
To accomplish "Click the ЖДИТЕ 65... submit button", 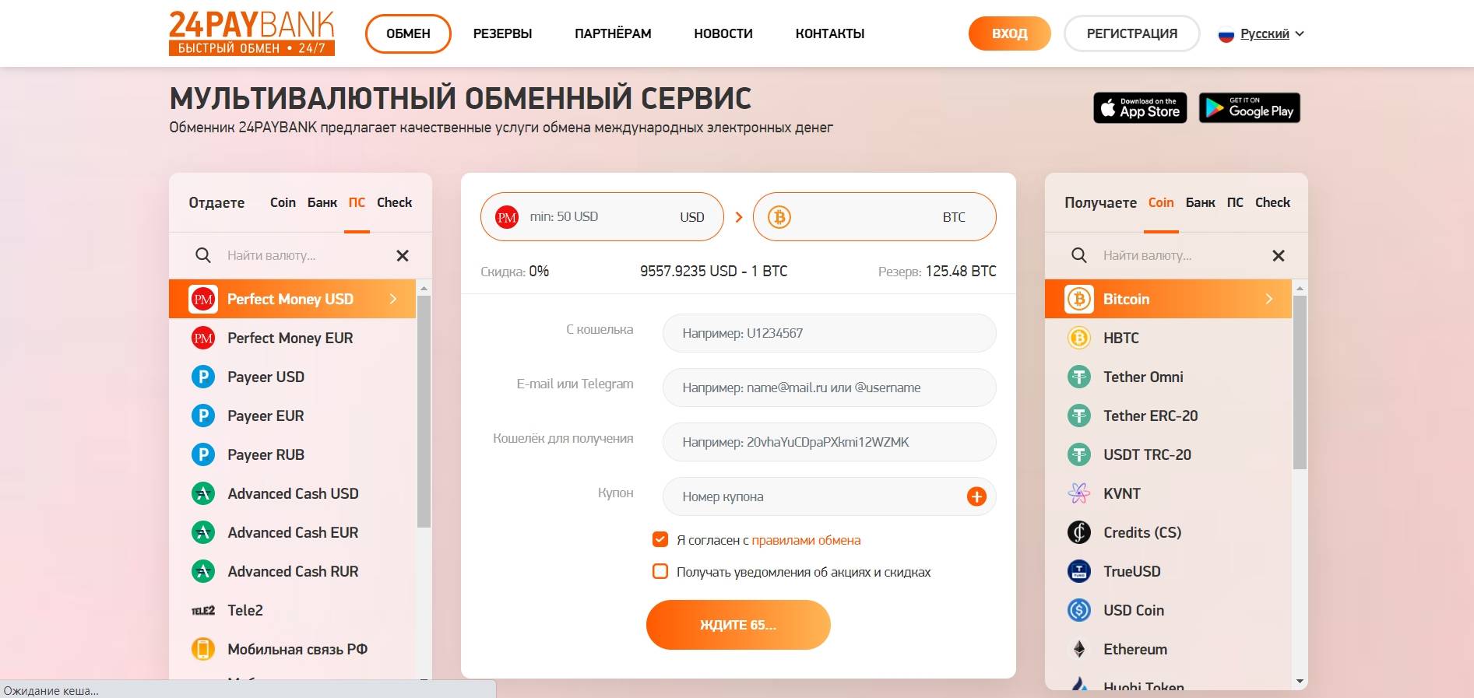I will coord(738,625).
